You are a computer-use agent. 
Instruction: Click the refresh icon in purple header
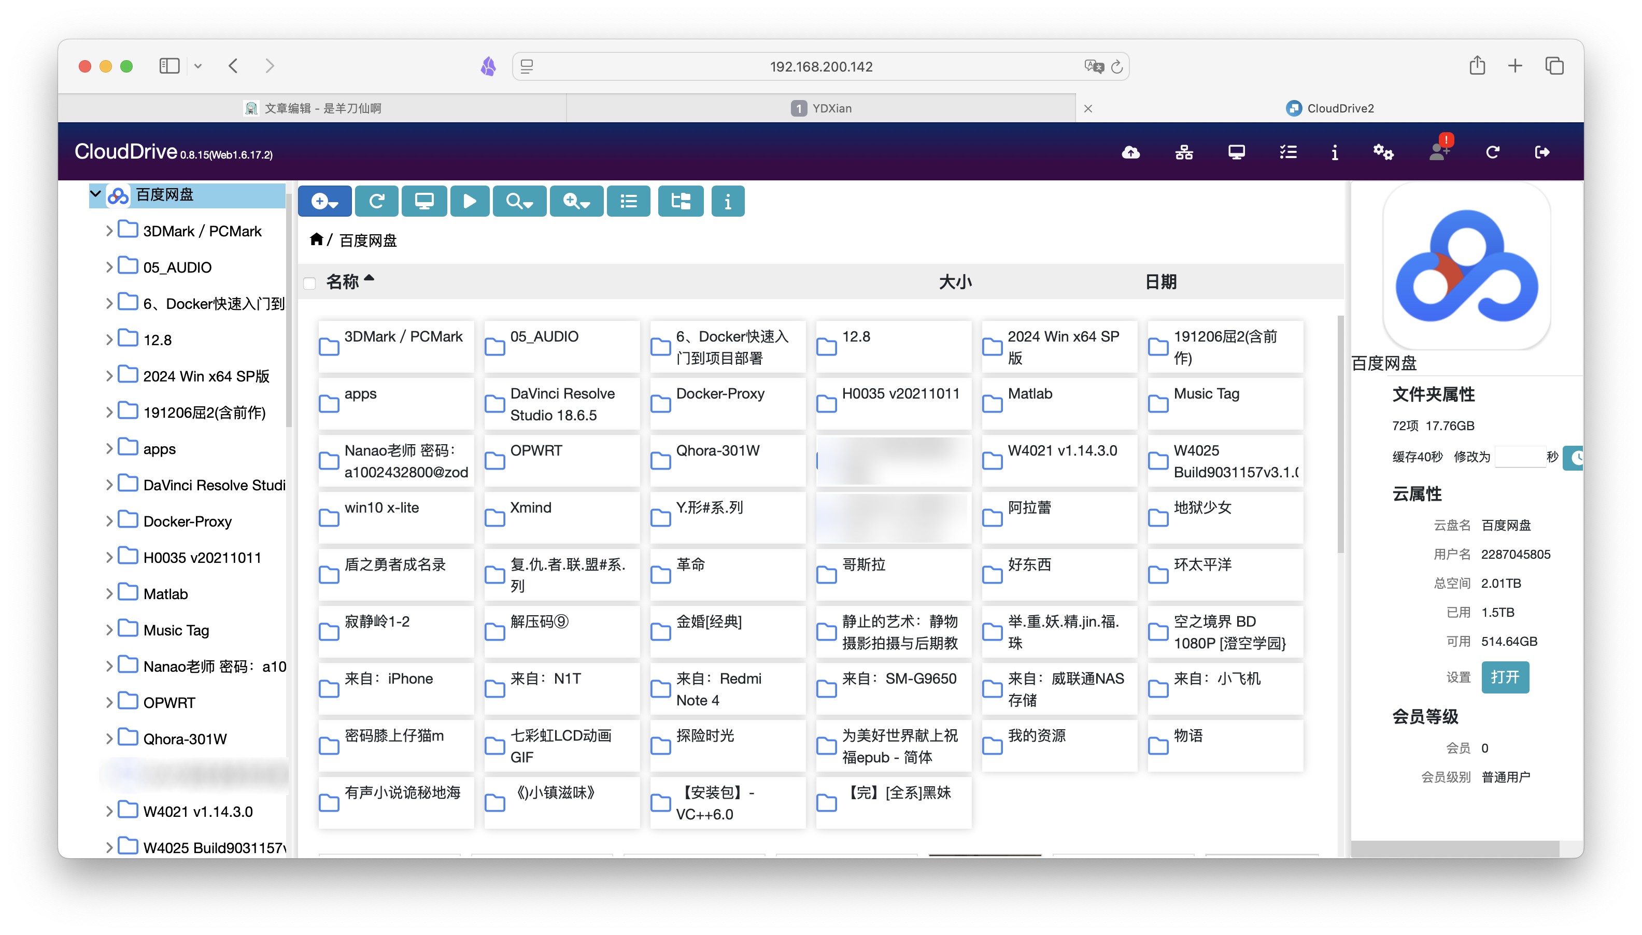tap(1492, 152)
